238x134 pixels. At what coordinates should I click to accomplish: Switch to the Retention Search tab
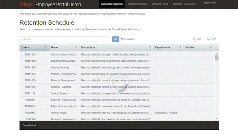pyautogui.click(x=137, y=4)
